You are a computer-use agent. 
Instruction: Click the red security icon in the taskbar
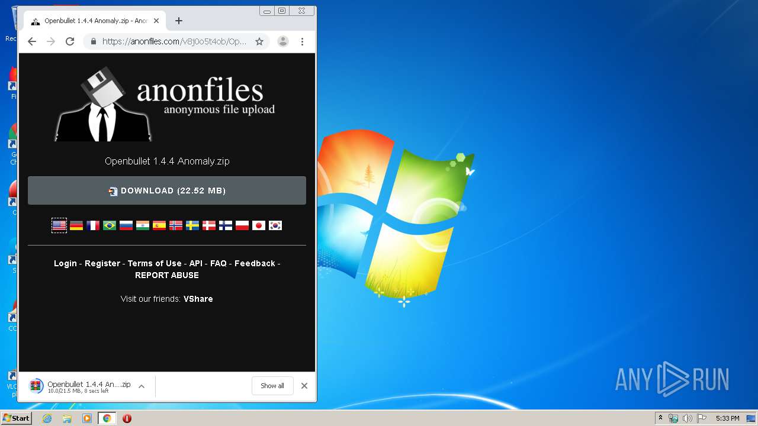point(127,418)
